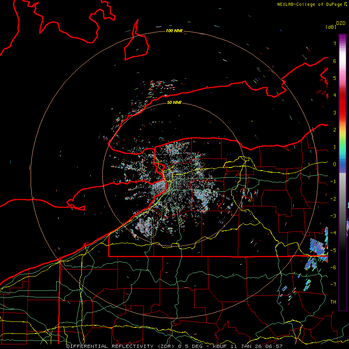This screenshot has width=349, height=349.
Task: Click the TH threshold label on legend
Action: click(x=333, y=302)
